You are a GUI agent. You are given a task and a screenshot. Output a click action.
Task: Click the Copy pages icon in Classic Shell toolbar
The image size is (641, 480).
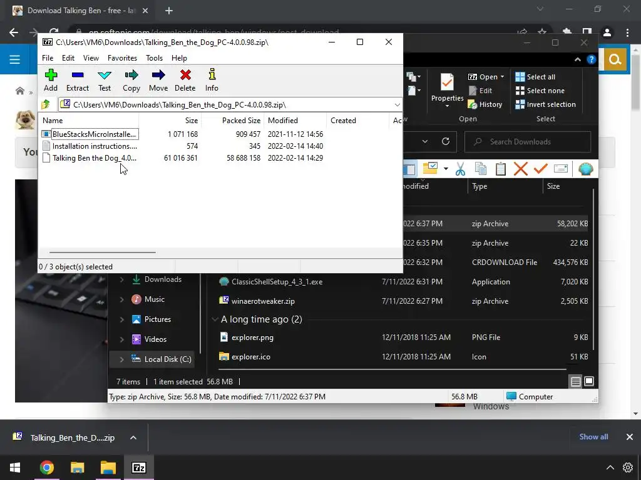pyautogui.click(x=481, y=169)
